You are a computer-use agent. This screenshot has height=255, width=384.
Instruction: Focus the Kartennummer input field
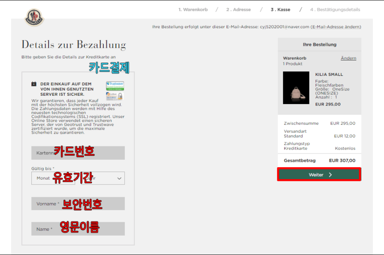tap(78, 153)
